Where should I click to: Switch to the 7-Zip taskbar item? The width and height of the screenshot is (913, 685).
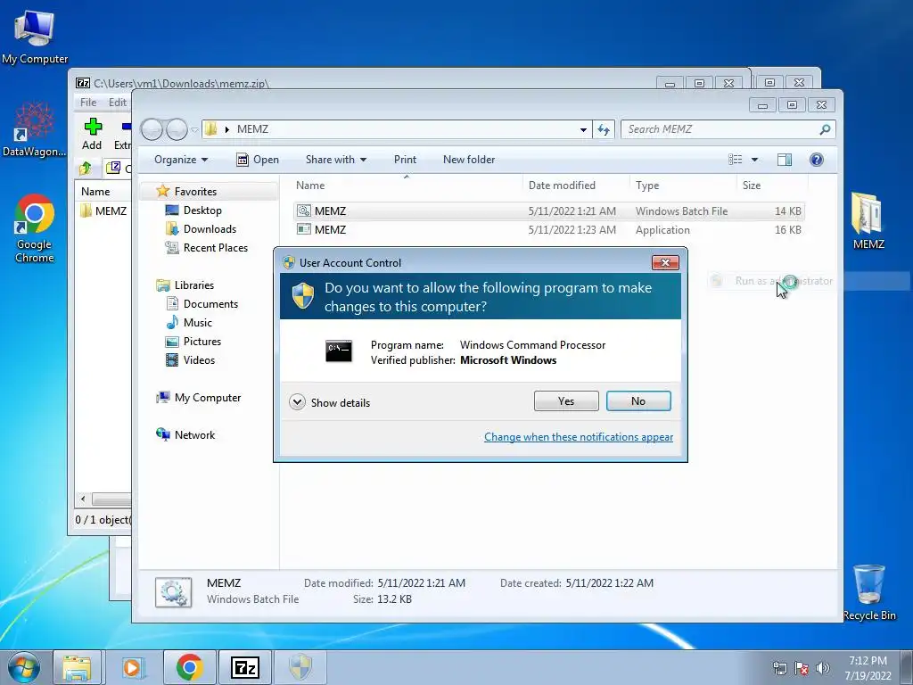pos(244,667)
